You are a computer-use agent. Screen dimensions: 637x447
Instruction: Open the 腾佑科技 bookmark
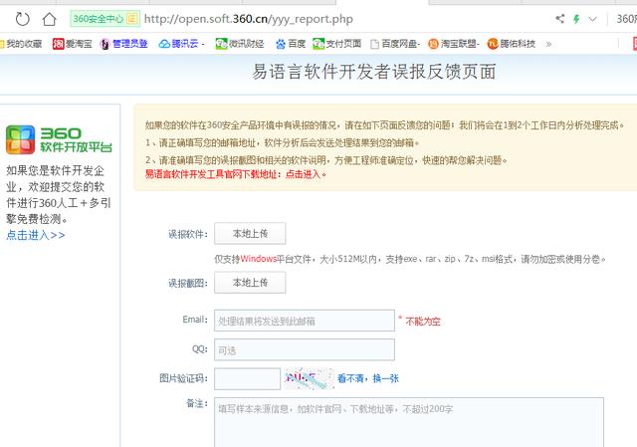tap(511, 44)
